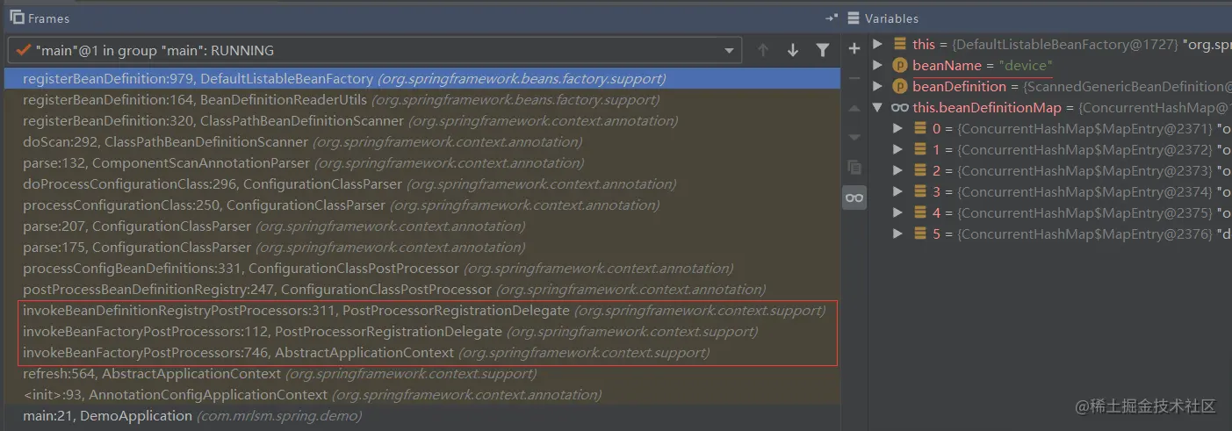1232x431 pixels.
Task: Move watch up in Variables toolbar
Action: [854, 109]
